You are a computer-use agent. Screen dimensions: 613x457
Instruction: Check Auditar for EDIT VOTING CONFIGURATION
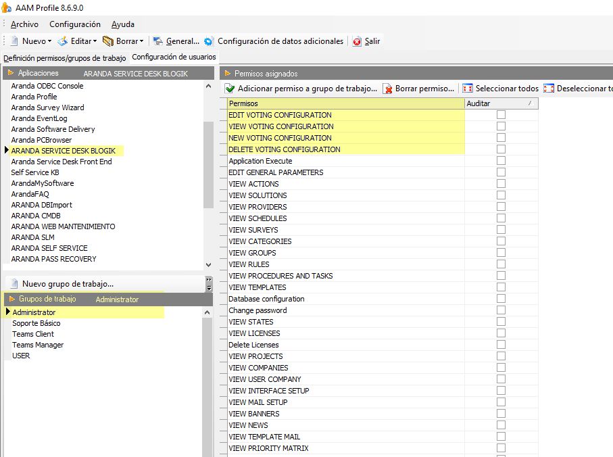(x=501, y=115)
